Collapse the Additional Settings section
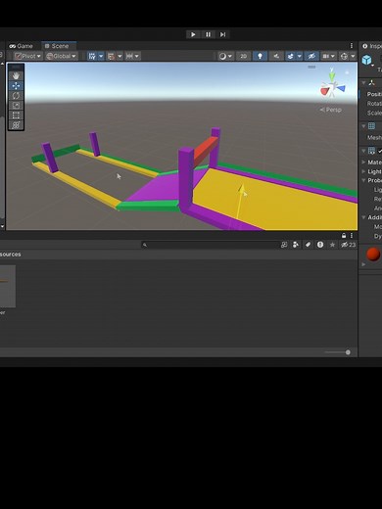382x509 pixels. (x=363, y=217)
